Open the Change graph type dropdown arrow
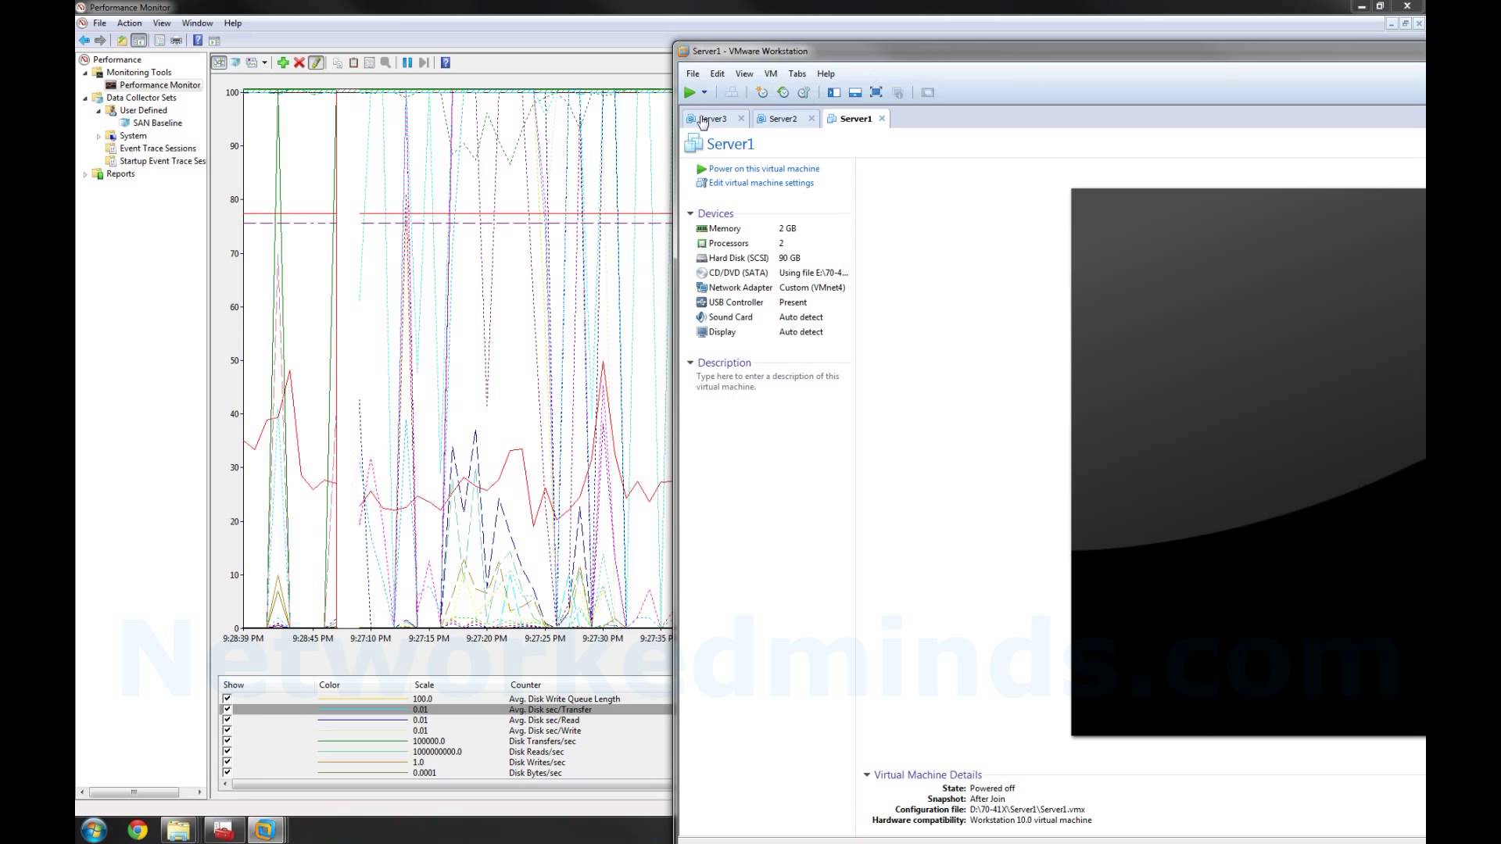The width and height of the screenshot is (1501, 844). pyautogui.click(x=264, y=63)
